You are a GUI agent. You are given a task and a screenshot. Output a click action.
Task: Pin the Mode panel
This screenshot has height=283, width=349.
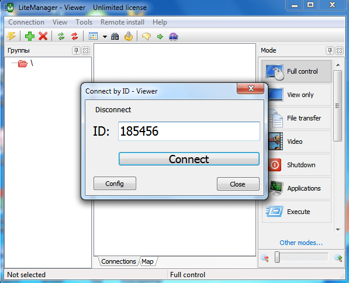[x=330, y=50]
